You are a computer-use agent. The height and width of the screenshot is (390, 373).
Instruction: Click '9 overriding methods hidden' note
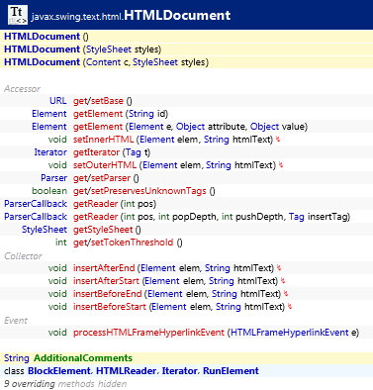tap(65, 384)
